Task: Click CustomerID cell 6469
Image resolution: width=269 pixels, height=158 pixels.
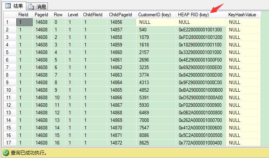Action: coord(156,113)
